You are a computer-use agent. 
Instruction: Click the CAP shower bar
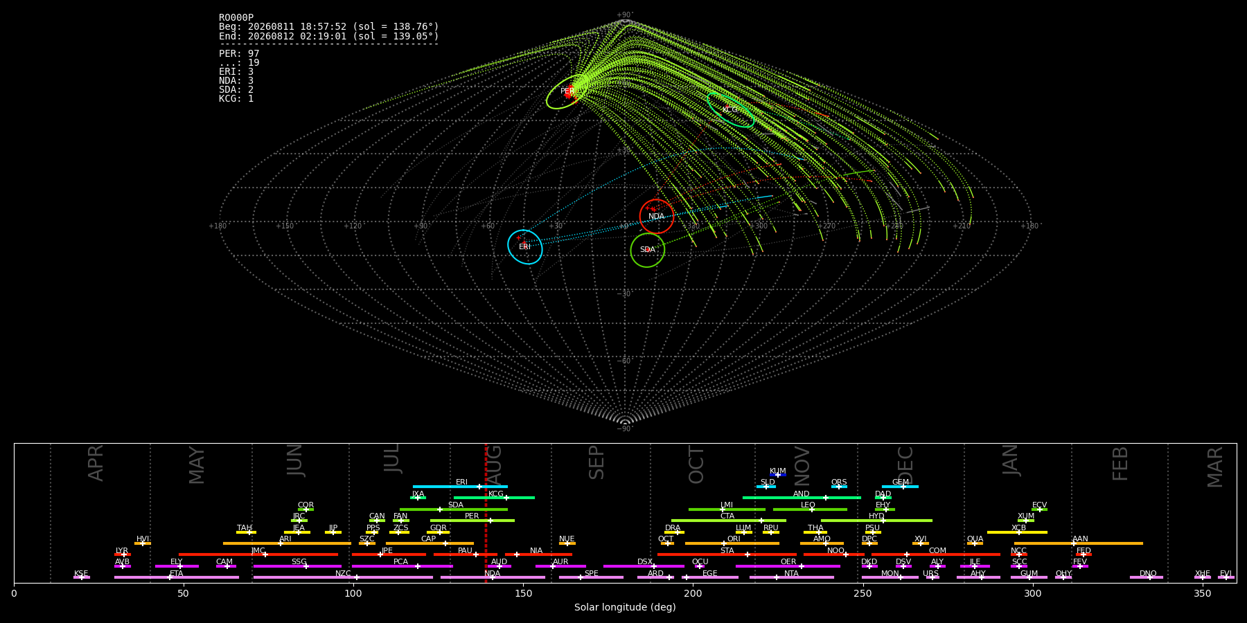click(430, 543)
